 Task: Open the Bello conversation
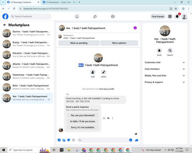27,87
